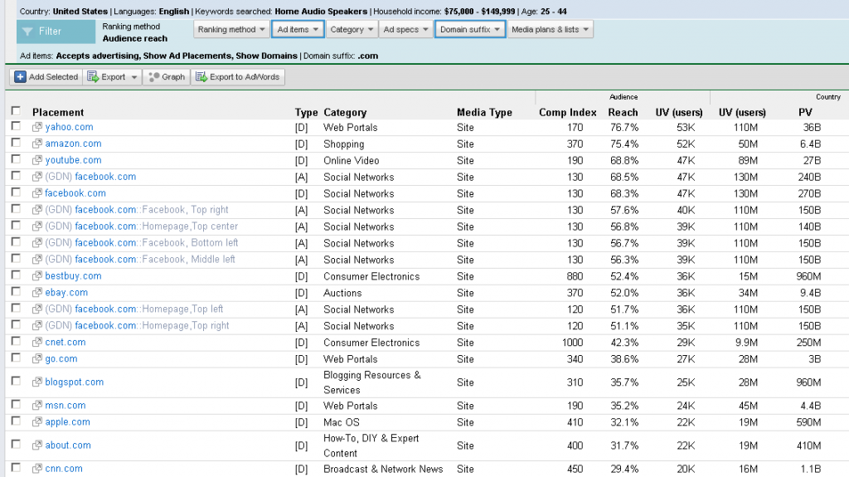Open external link icon beside plain facebook.com row

point(36,193)
